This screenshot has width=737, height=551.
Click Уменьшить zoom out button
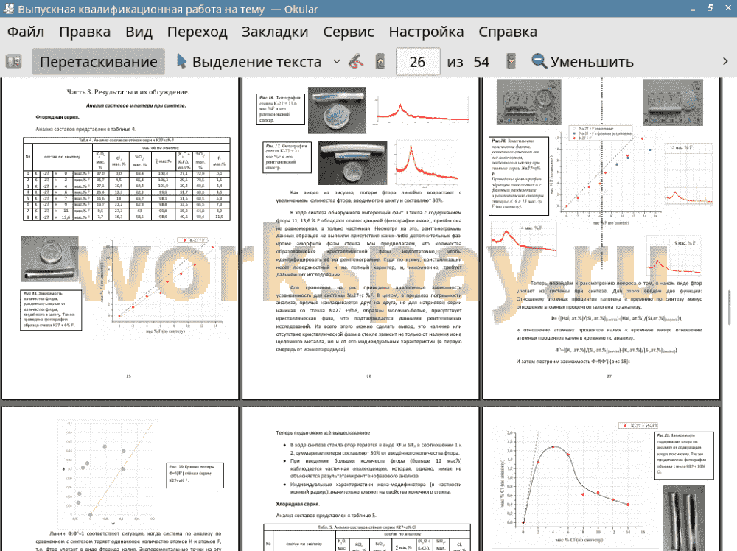[x=582, y=62]
